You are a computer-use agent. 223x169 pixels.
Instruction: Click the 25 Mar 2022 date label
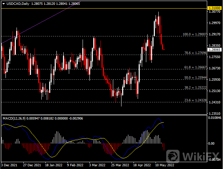(120, 165)
